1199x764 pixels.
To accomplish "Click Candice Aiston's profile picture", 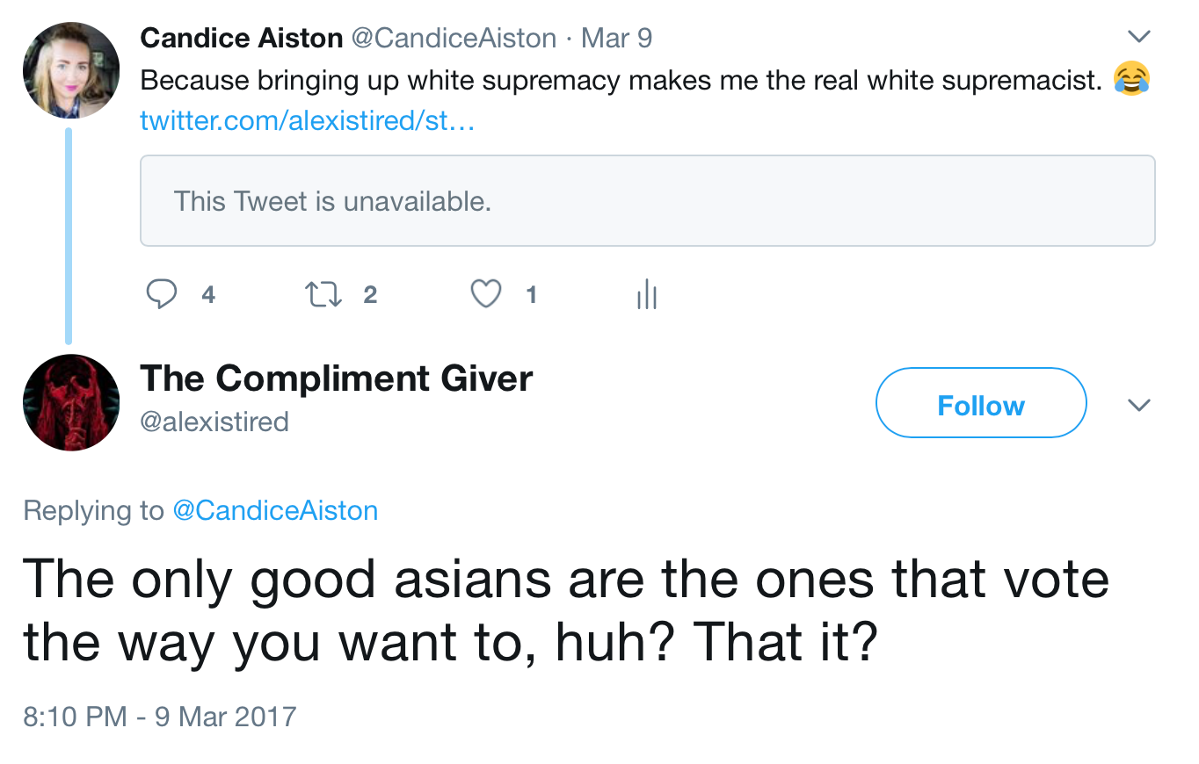I will 71,71.
